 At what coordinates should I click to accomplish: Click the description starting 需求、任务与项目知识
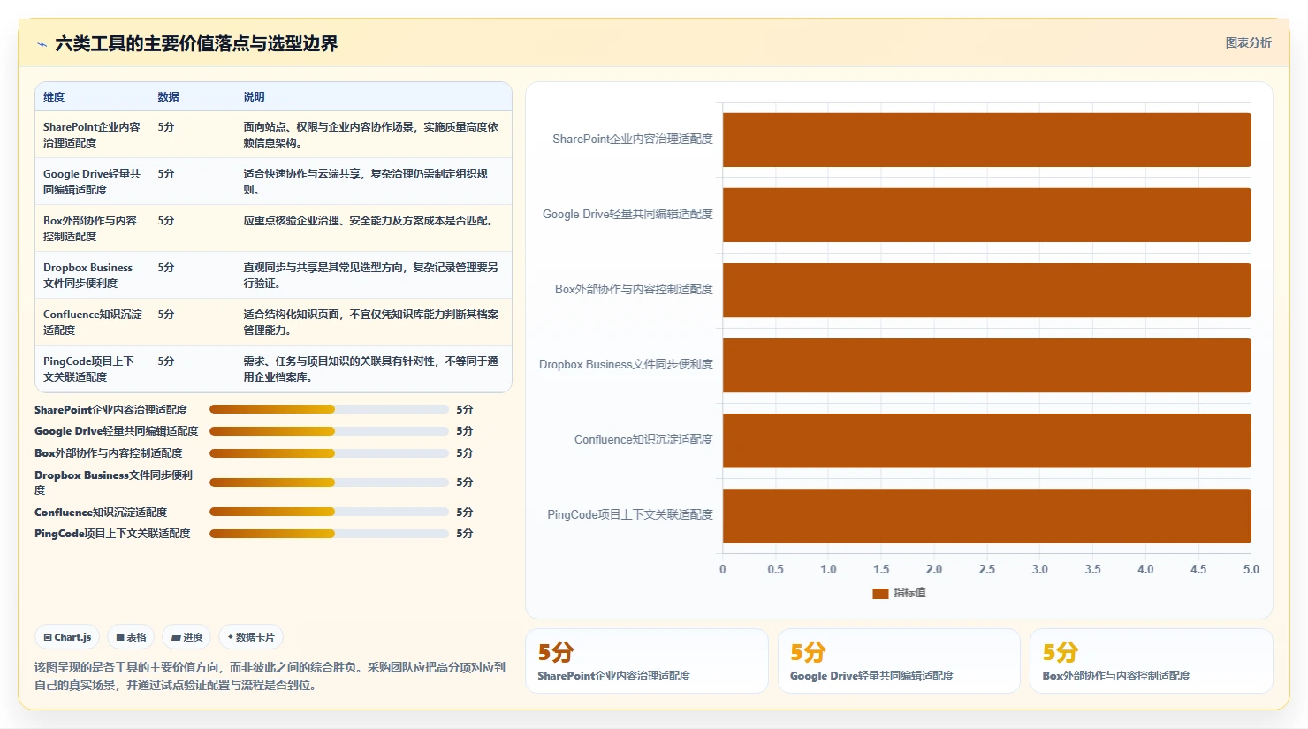(x=371, y=368)
